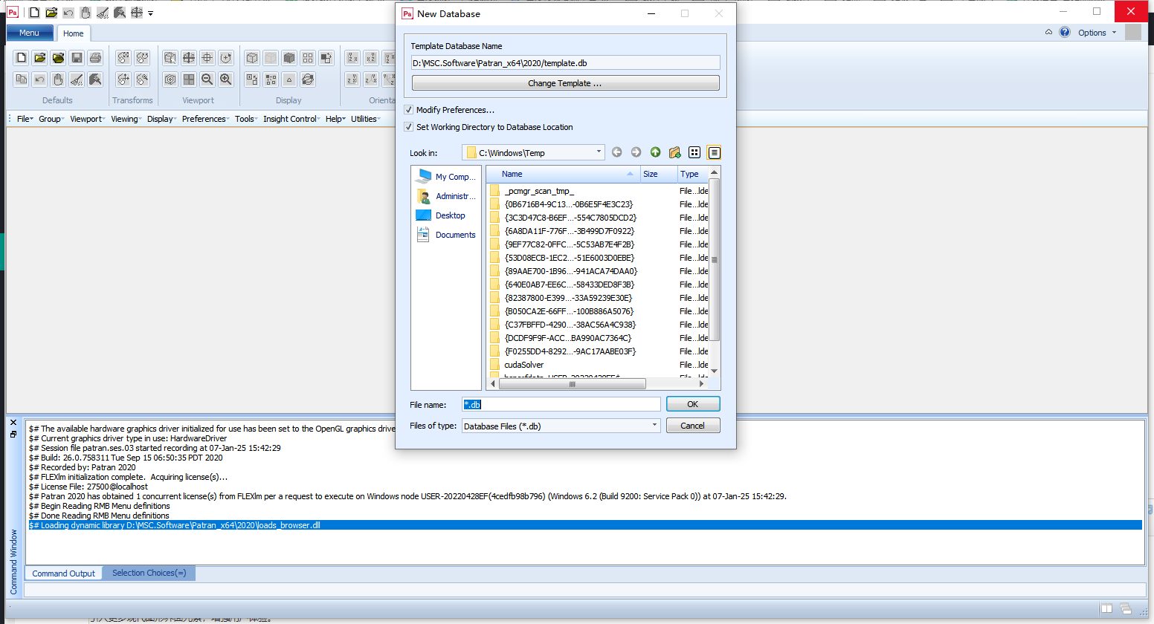
Task: Select the Home ribbon tab
Action: 74,33
